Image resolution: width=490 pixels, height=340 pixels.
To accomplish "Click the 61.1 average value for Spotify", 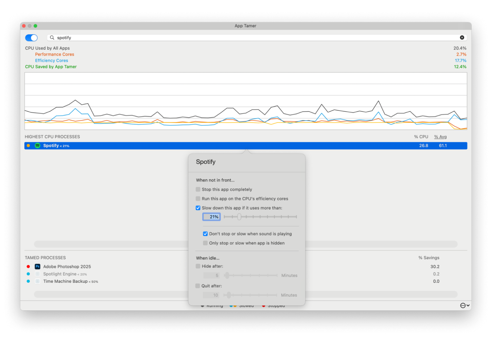I will [443, 145].
